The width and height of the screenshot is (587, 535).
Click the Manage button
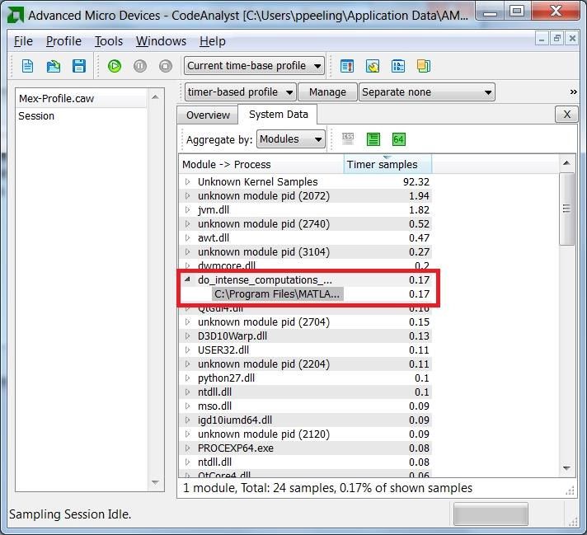[327, 92]
